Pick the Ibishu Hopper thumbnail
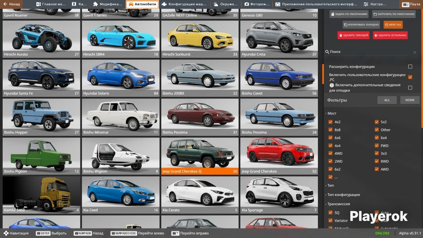This screenshot has height=238, width=423. [x=42, y=117]
